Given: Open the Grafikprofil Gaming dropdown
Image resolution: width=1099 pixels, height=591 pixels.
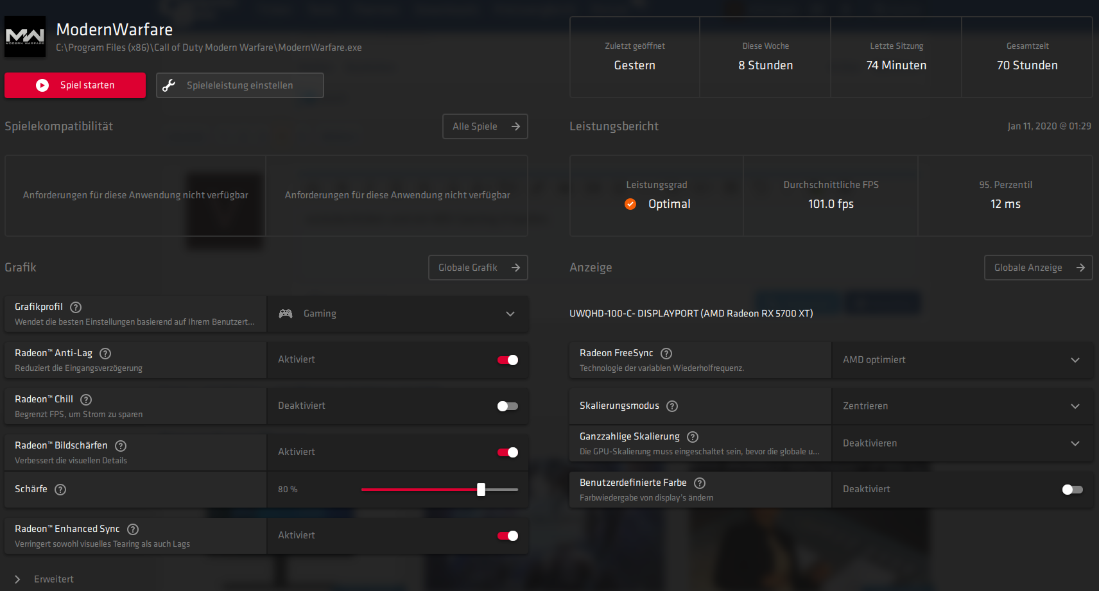Looking at the screenshot, I should click(398, 314).
